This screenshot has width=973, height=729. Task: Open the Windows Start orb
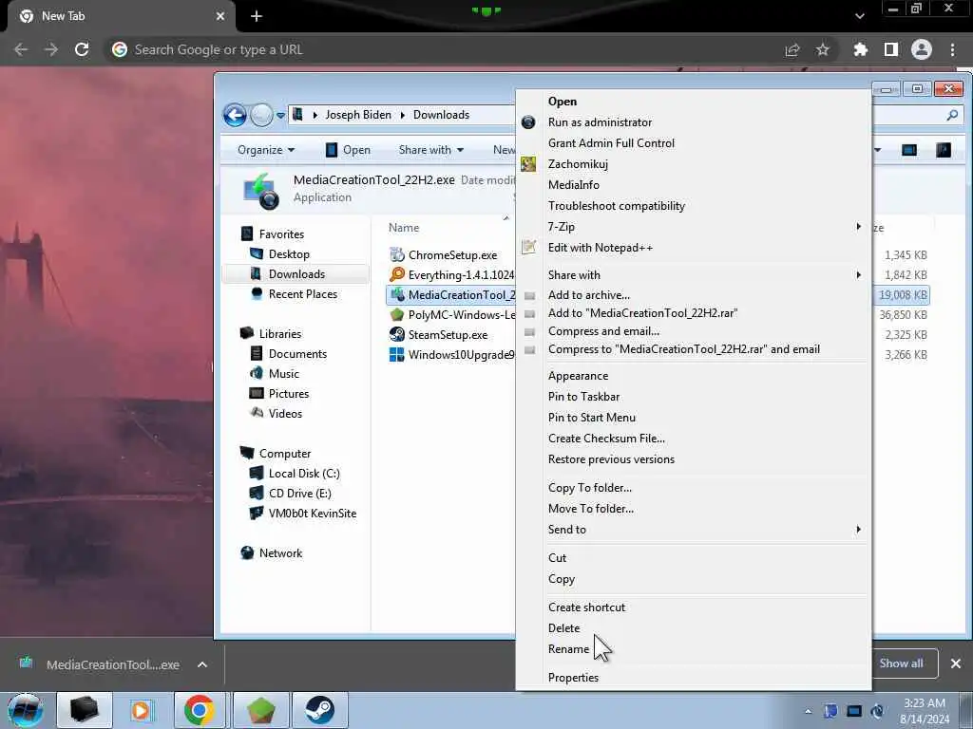point(26,710)
